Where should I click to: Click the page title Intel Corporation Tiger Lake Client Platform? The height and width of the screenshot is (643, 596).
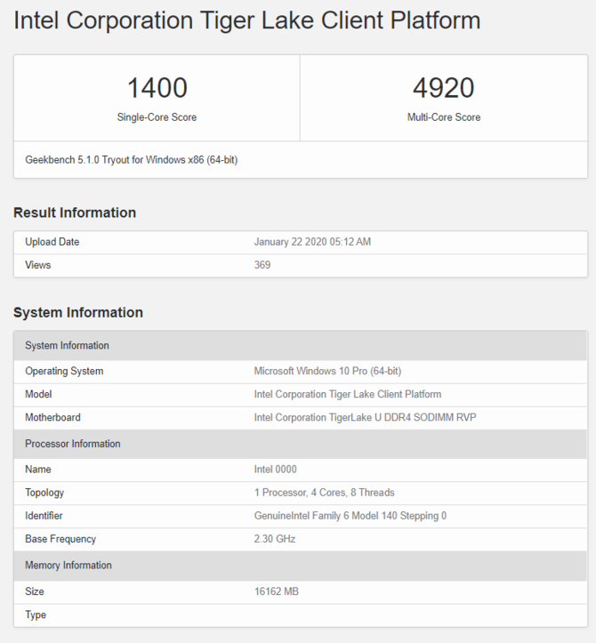coord(246,20)
